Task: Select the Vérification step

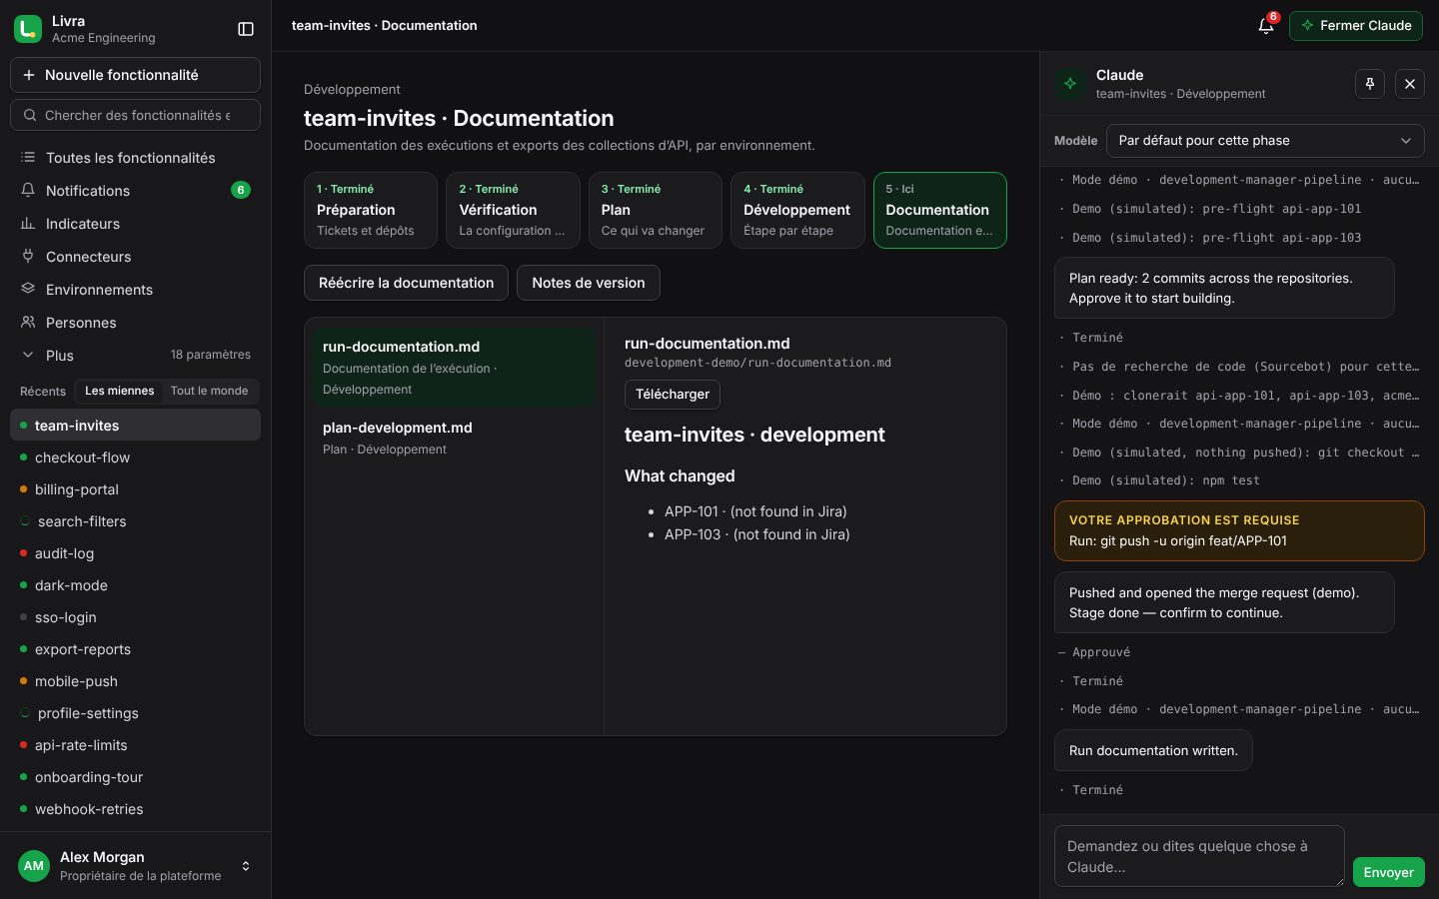Action: [513, 210]
